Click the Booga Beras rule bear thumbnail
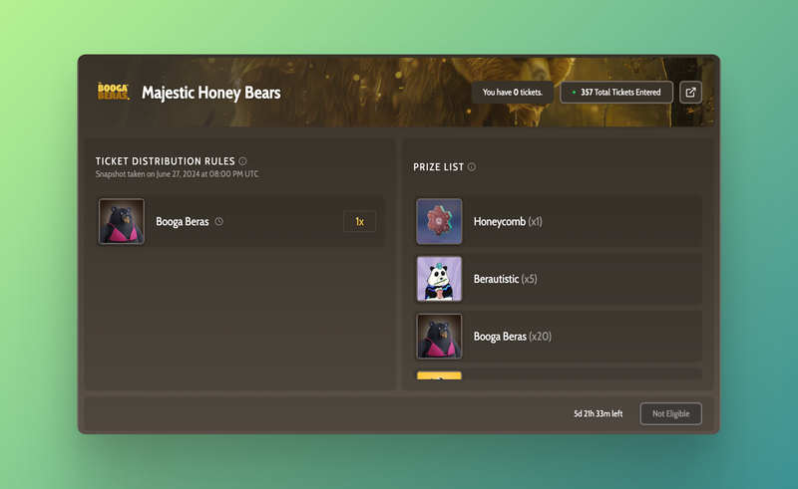This screenshot has width=798, height=489. click(122, 221)
